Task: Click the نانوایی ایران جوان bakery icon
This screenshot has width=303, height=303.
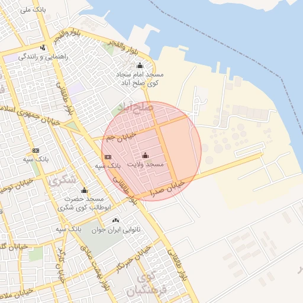Action: 115,221
